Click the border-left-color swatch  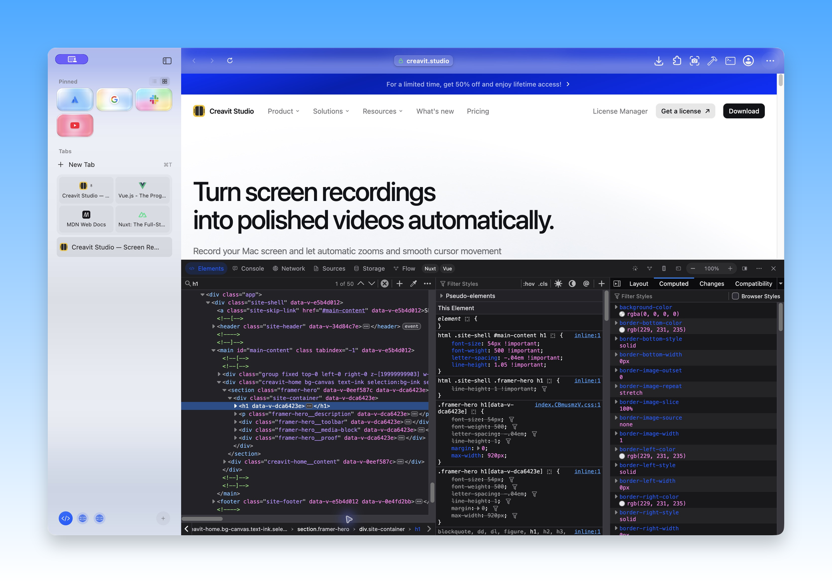tap(622, 456)
